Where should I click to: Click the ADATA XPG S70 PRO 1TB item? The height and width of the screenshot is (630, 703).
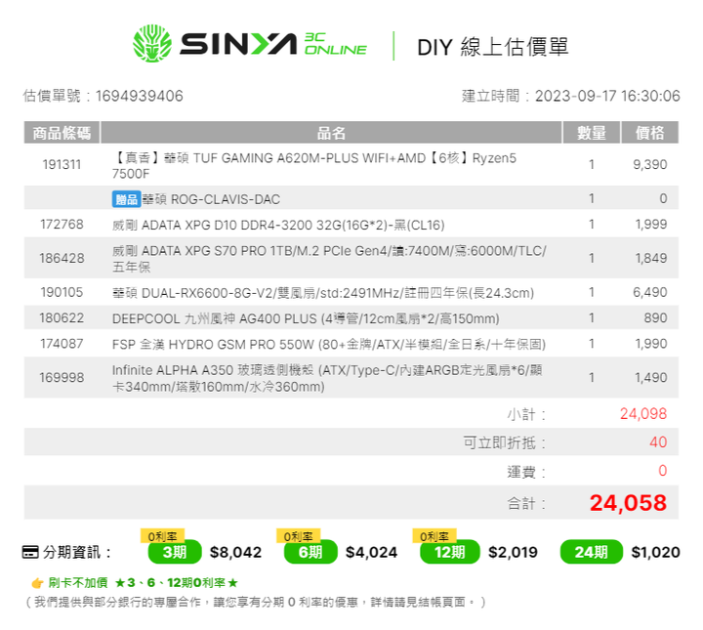point(329,259)
